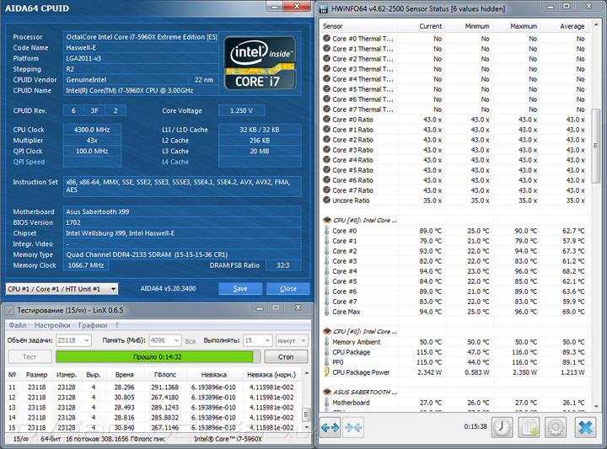The height and width of the screenshot is (449, 607).
Task: Click the Intel Core i7 logo badge
Action: (261, 63)
